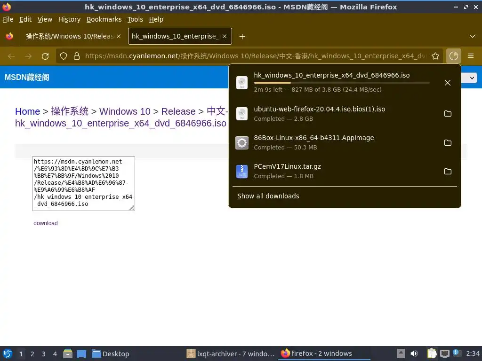Go to the Home breadcrumb link
Image resolution: width=482 pixels, height=361 pixels.
coord(27,111)
